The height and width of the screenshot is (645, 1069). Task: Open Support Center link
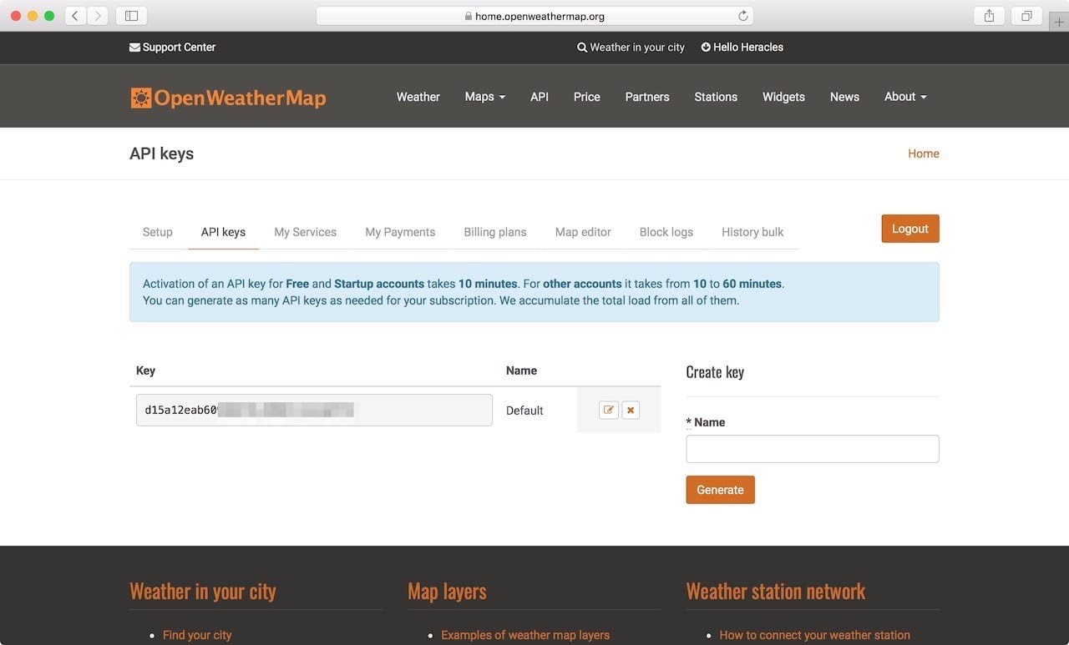(x=172, y=48)
